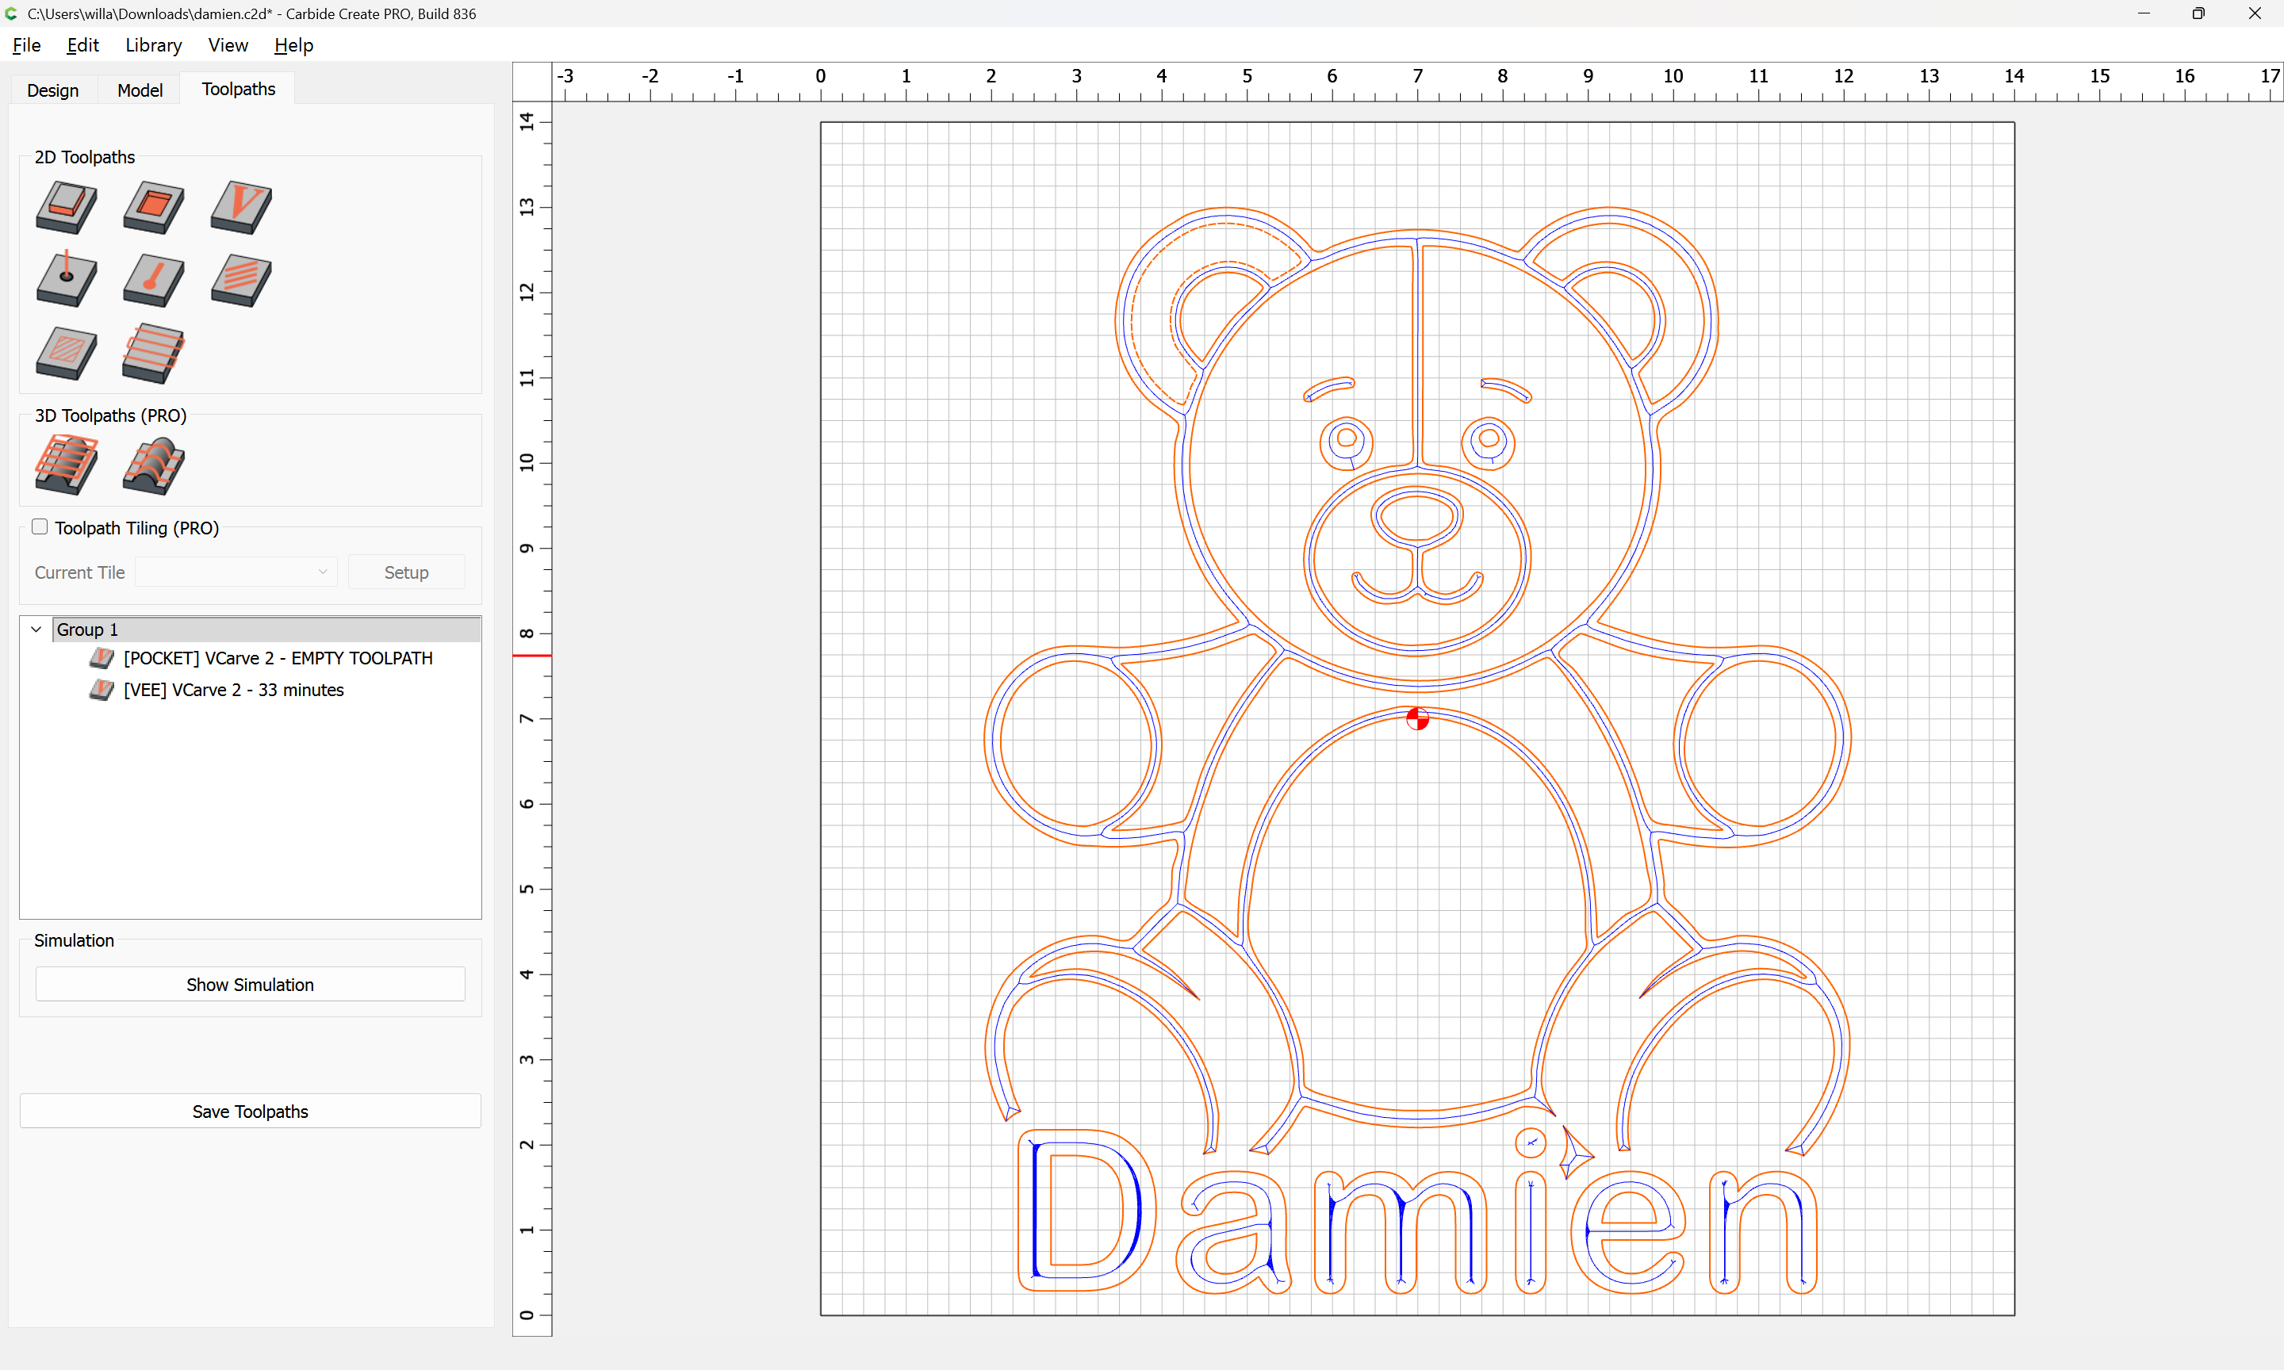The image size is (2284, 1370).
Task: Pick the Engrave toolpath icon
Action: [x=153, y=279]
